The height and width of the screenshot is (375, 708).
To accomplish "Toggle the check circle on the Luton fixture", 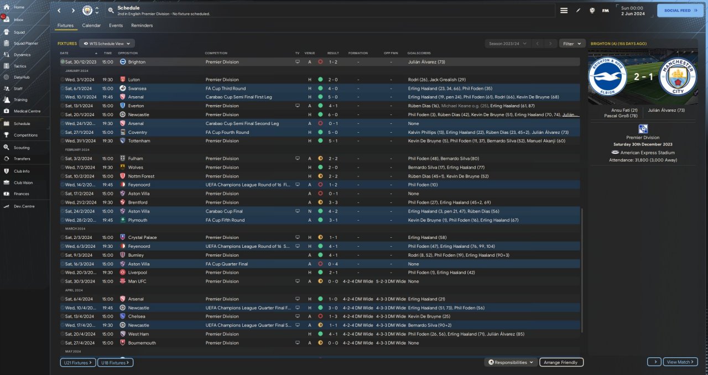I will [x=63, y=80].
